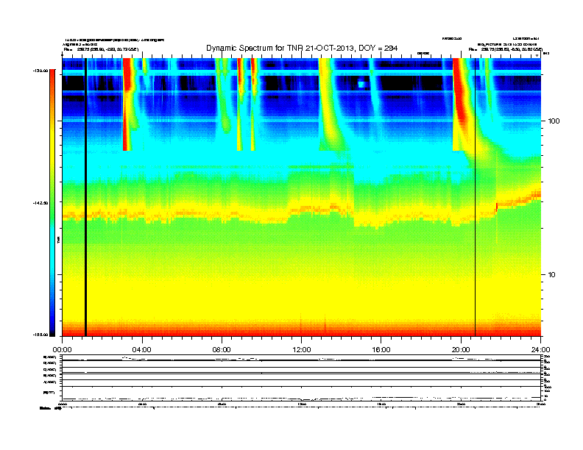Click the vertical rainbow intensity colorbar
Viewport: 583px width, 450px height.
click(x=52, y=203)
